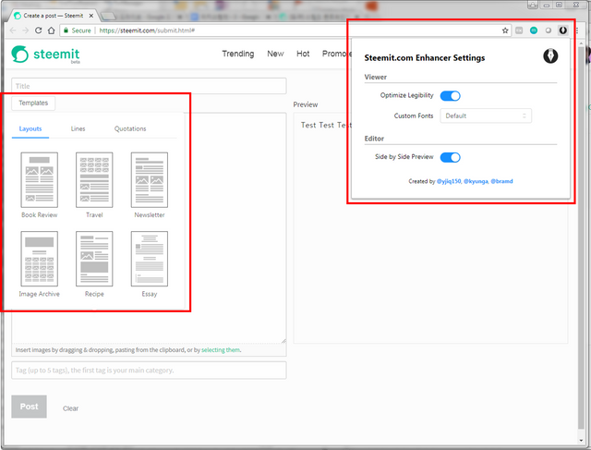Open the Templates panel button
Image resolution: width=591 pixels, height=450 pixels.
(x=33, y=103)
